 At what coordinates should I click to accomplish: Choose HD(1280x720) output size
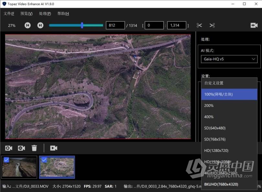coord(229,150)
